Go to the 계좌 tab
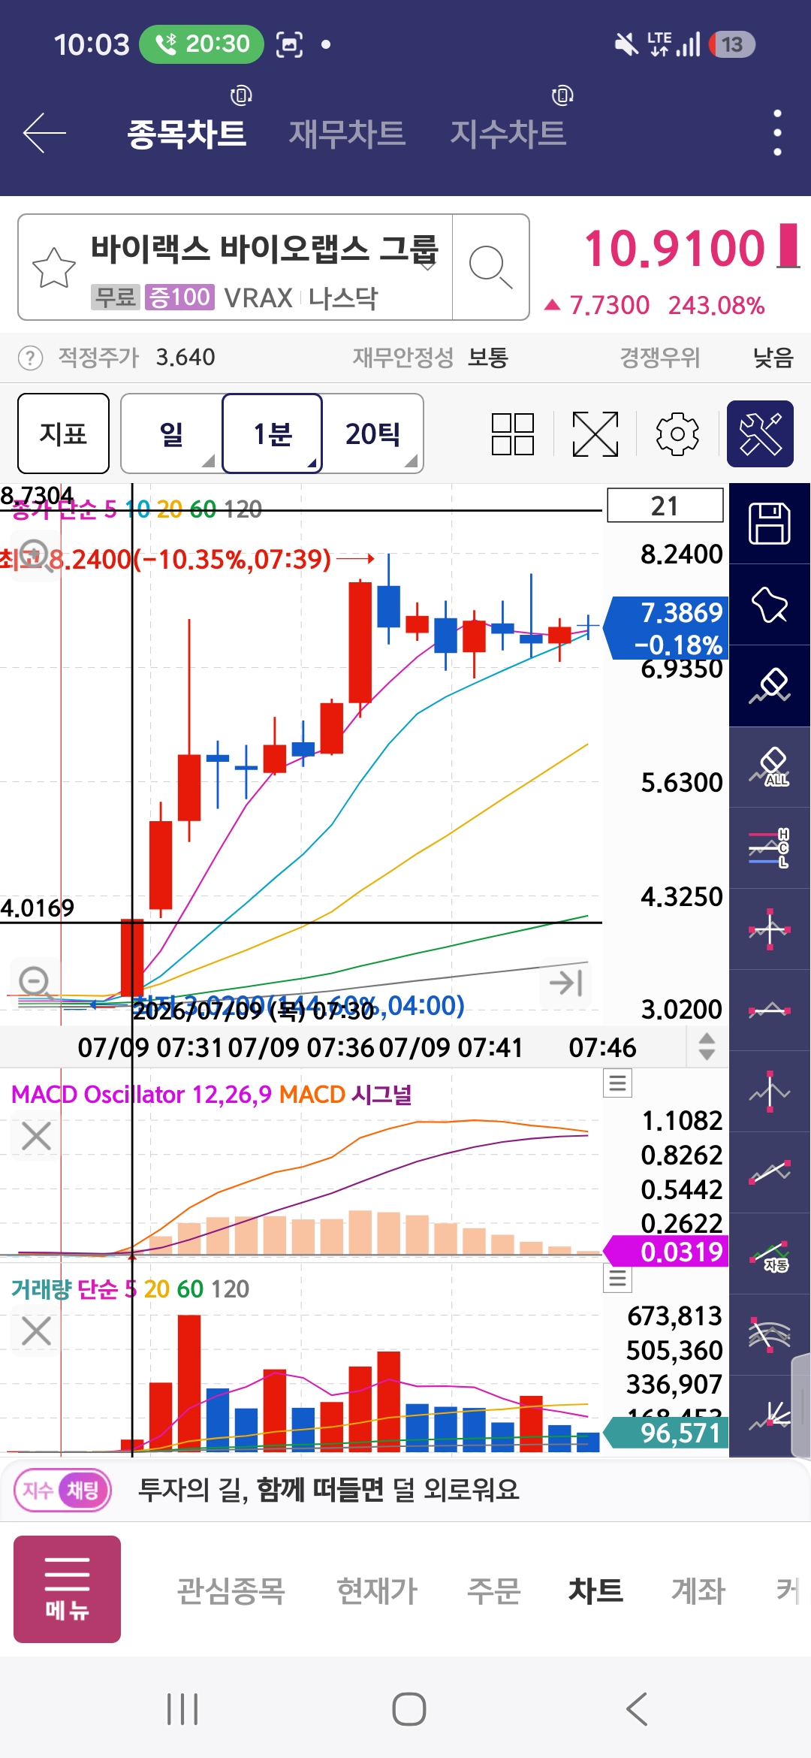The image size is (811, 1758). click(698, 1590)
